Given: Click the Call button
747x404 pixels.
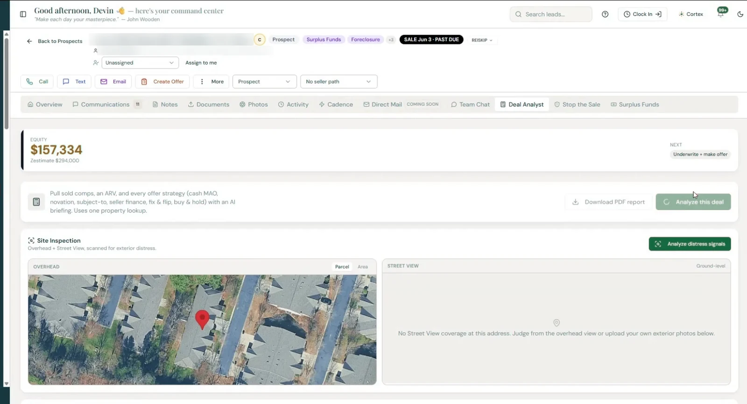Looking at the screenshot, I should 37,82.
